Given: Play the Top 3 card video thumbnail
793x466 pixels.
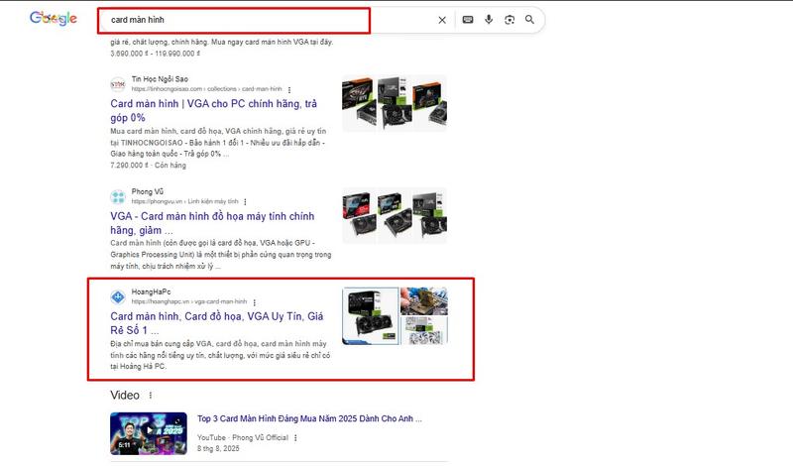Looking at the screenshot, I should (149, 433).
